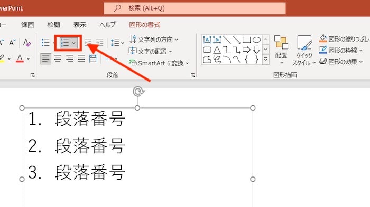Toggle the bulleted list button
The width and height of the screenshot is (370, 207).
click(45, 43)
